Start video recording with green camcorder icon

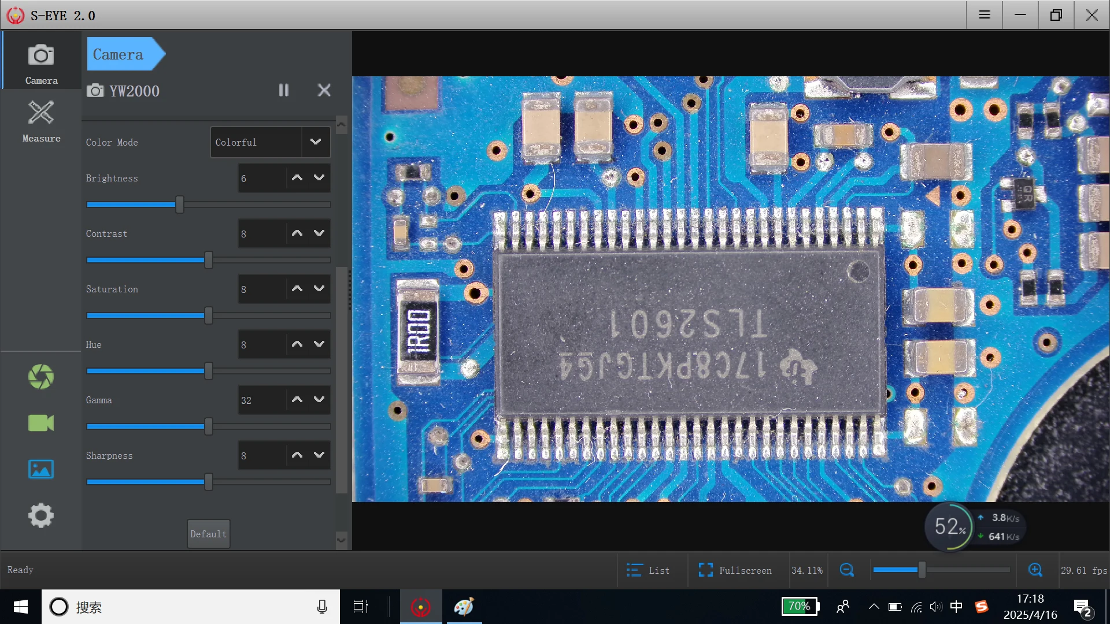coord(41,423)
